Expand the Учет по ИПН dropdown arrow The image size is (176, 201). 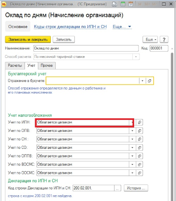(x=132, y=122)
